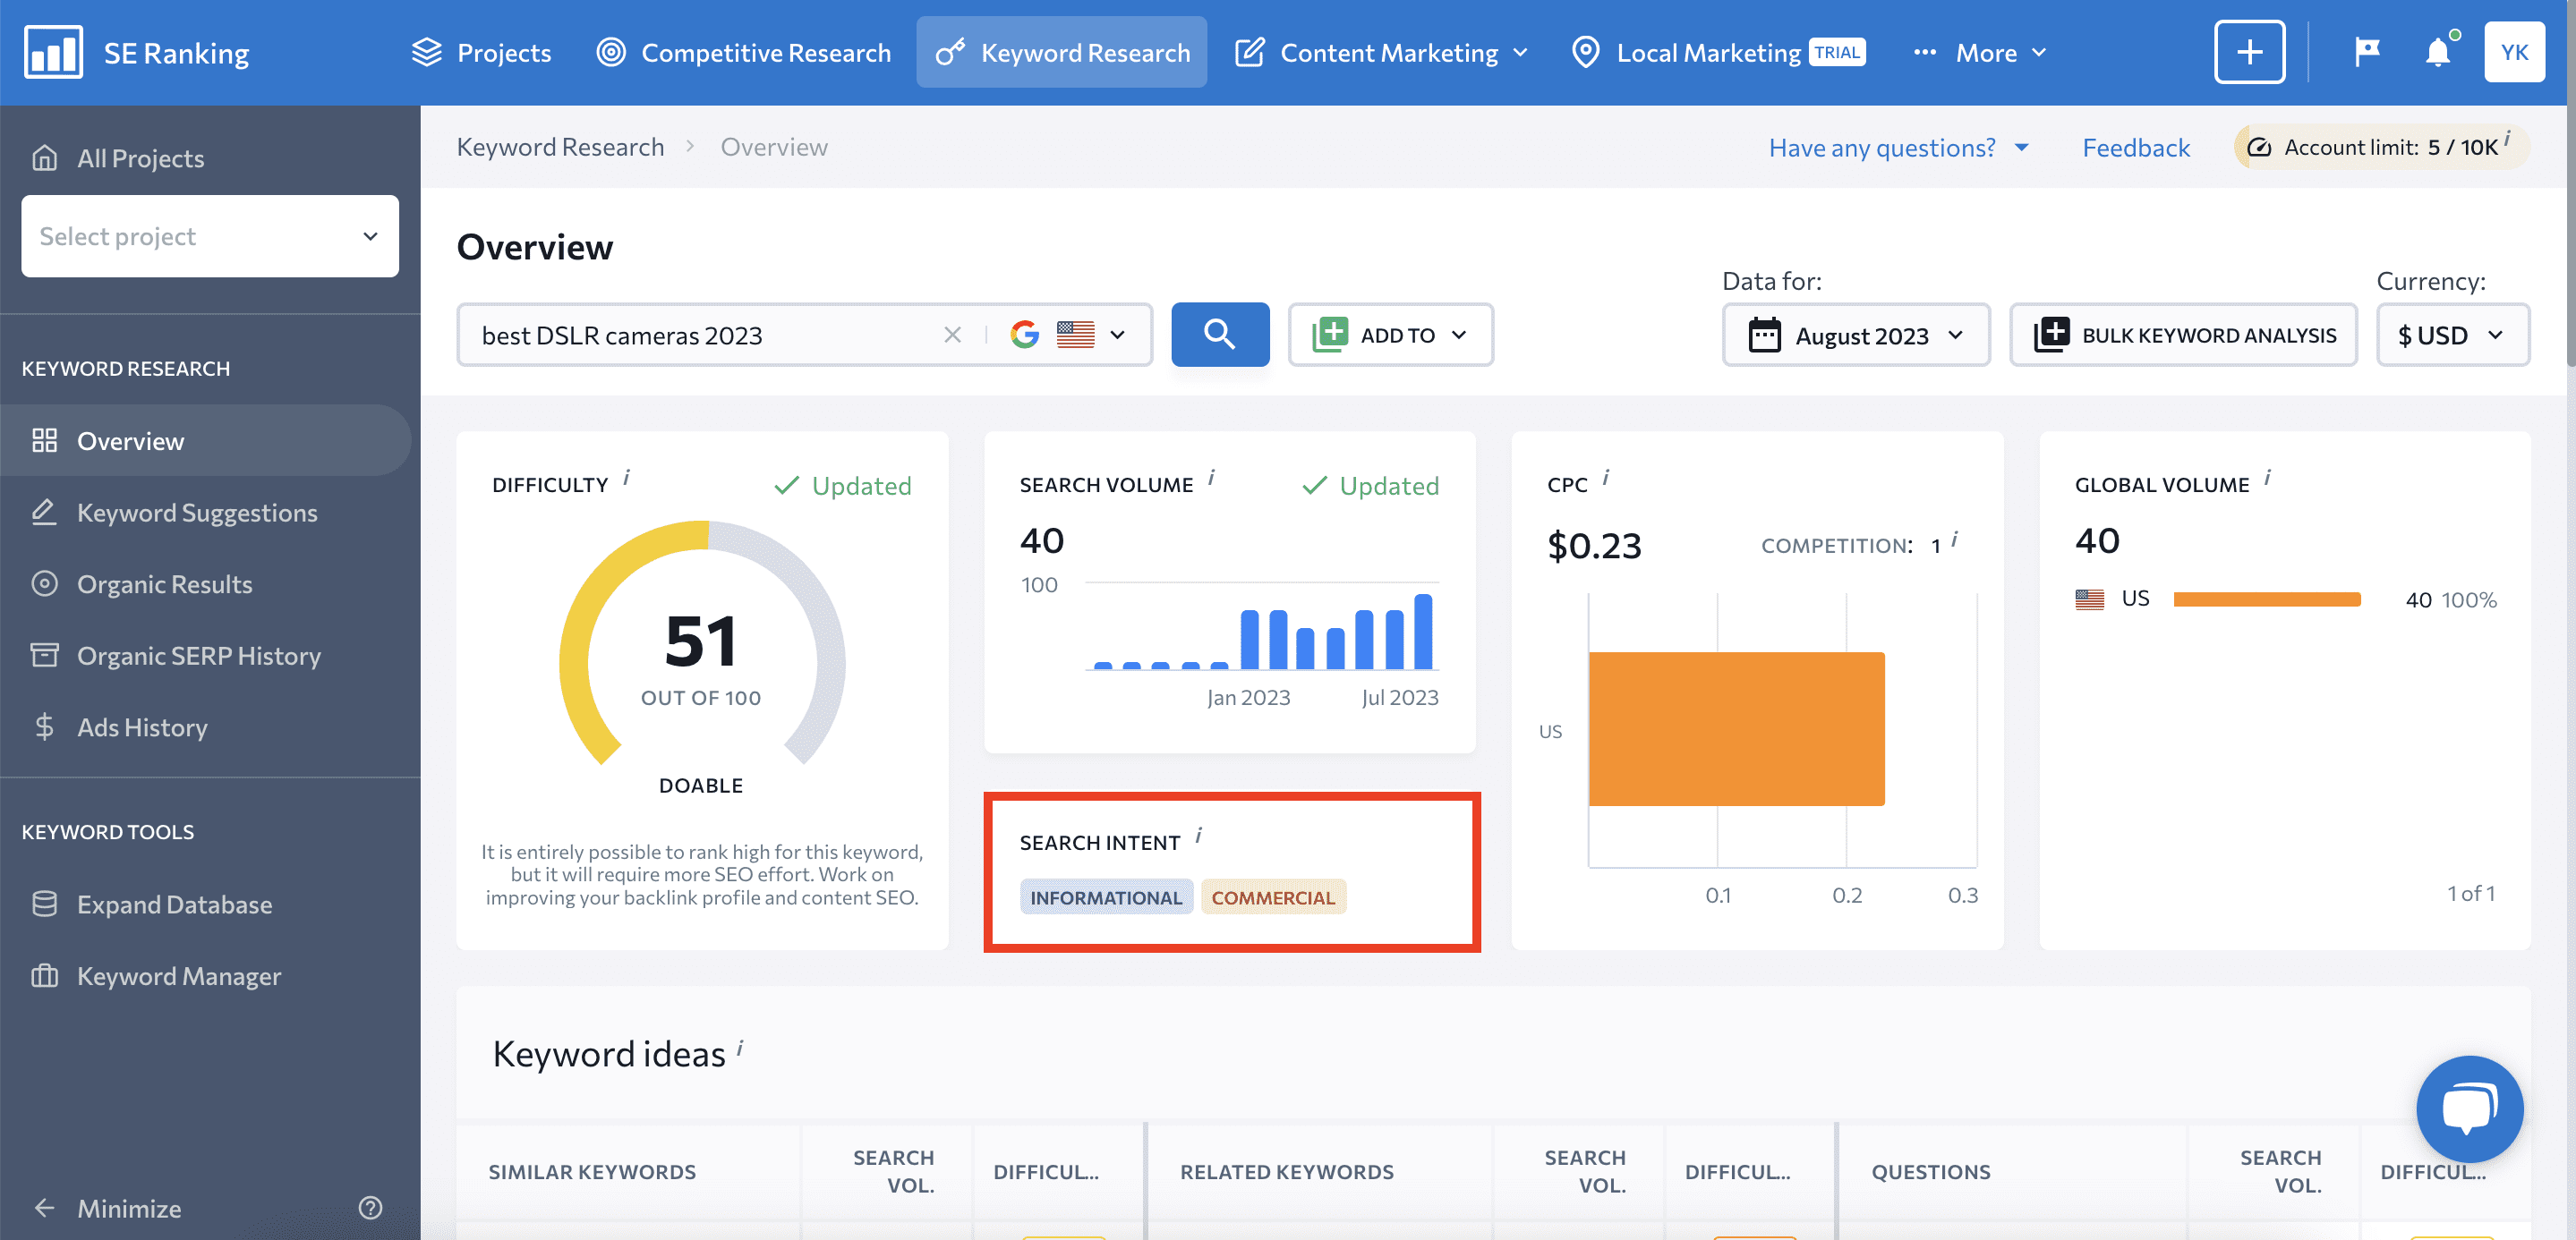Click the Feedback link
Viewport: 2576px width, 1240px height.
tap(2135, 148)
